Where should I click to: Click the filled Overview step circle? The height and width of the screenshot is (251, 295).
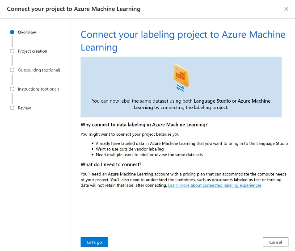(x=12, y=32)
